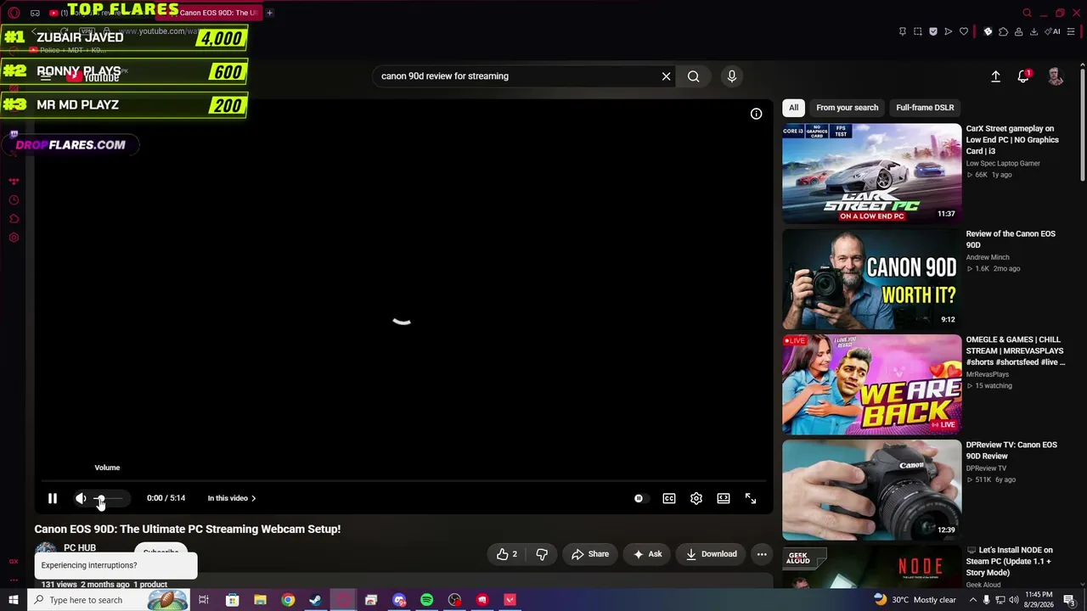
Task: Open the YouTube account avatar menu
Action: coord(1055,76)
